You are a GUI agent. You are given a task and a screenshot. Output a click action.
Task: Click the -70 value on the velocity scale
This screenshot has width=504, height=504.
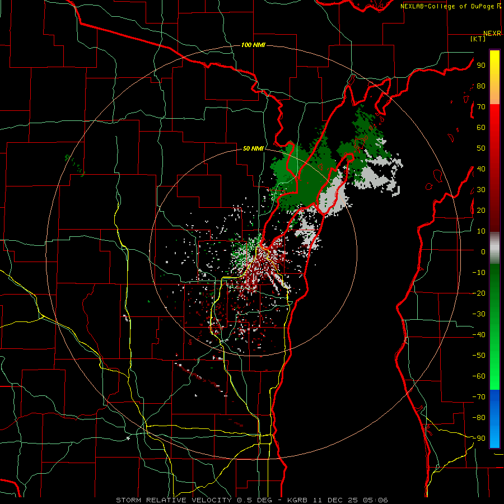pos(479,397)
